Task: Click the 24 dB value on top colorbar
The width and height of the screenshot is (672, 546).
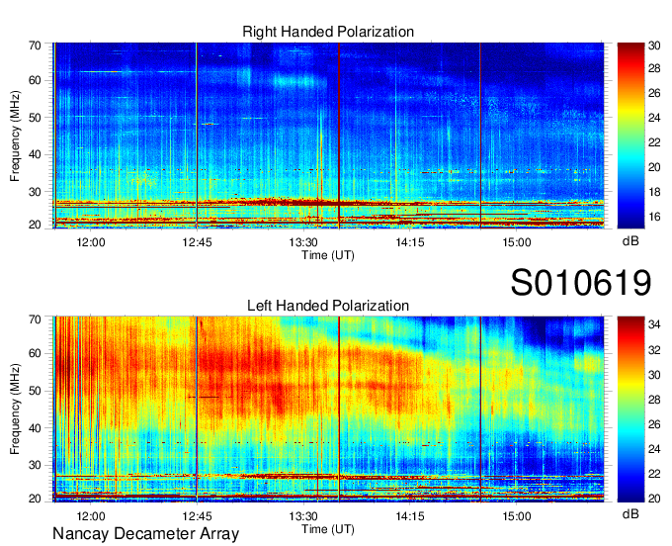Action: [x=654, y=118]
